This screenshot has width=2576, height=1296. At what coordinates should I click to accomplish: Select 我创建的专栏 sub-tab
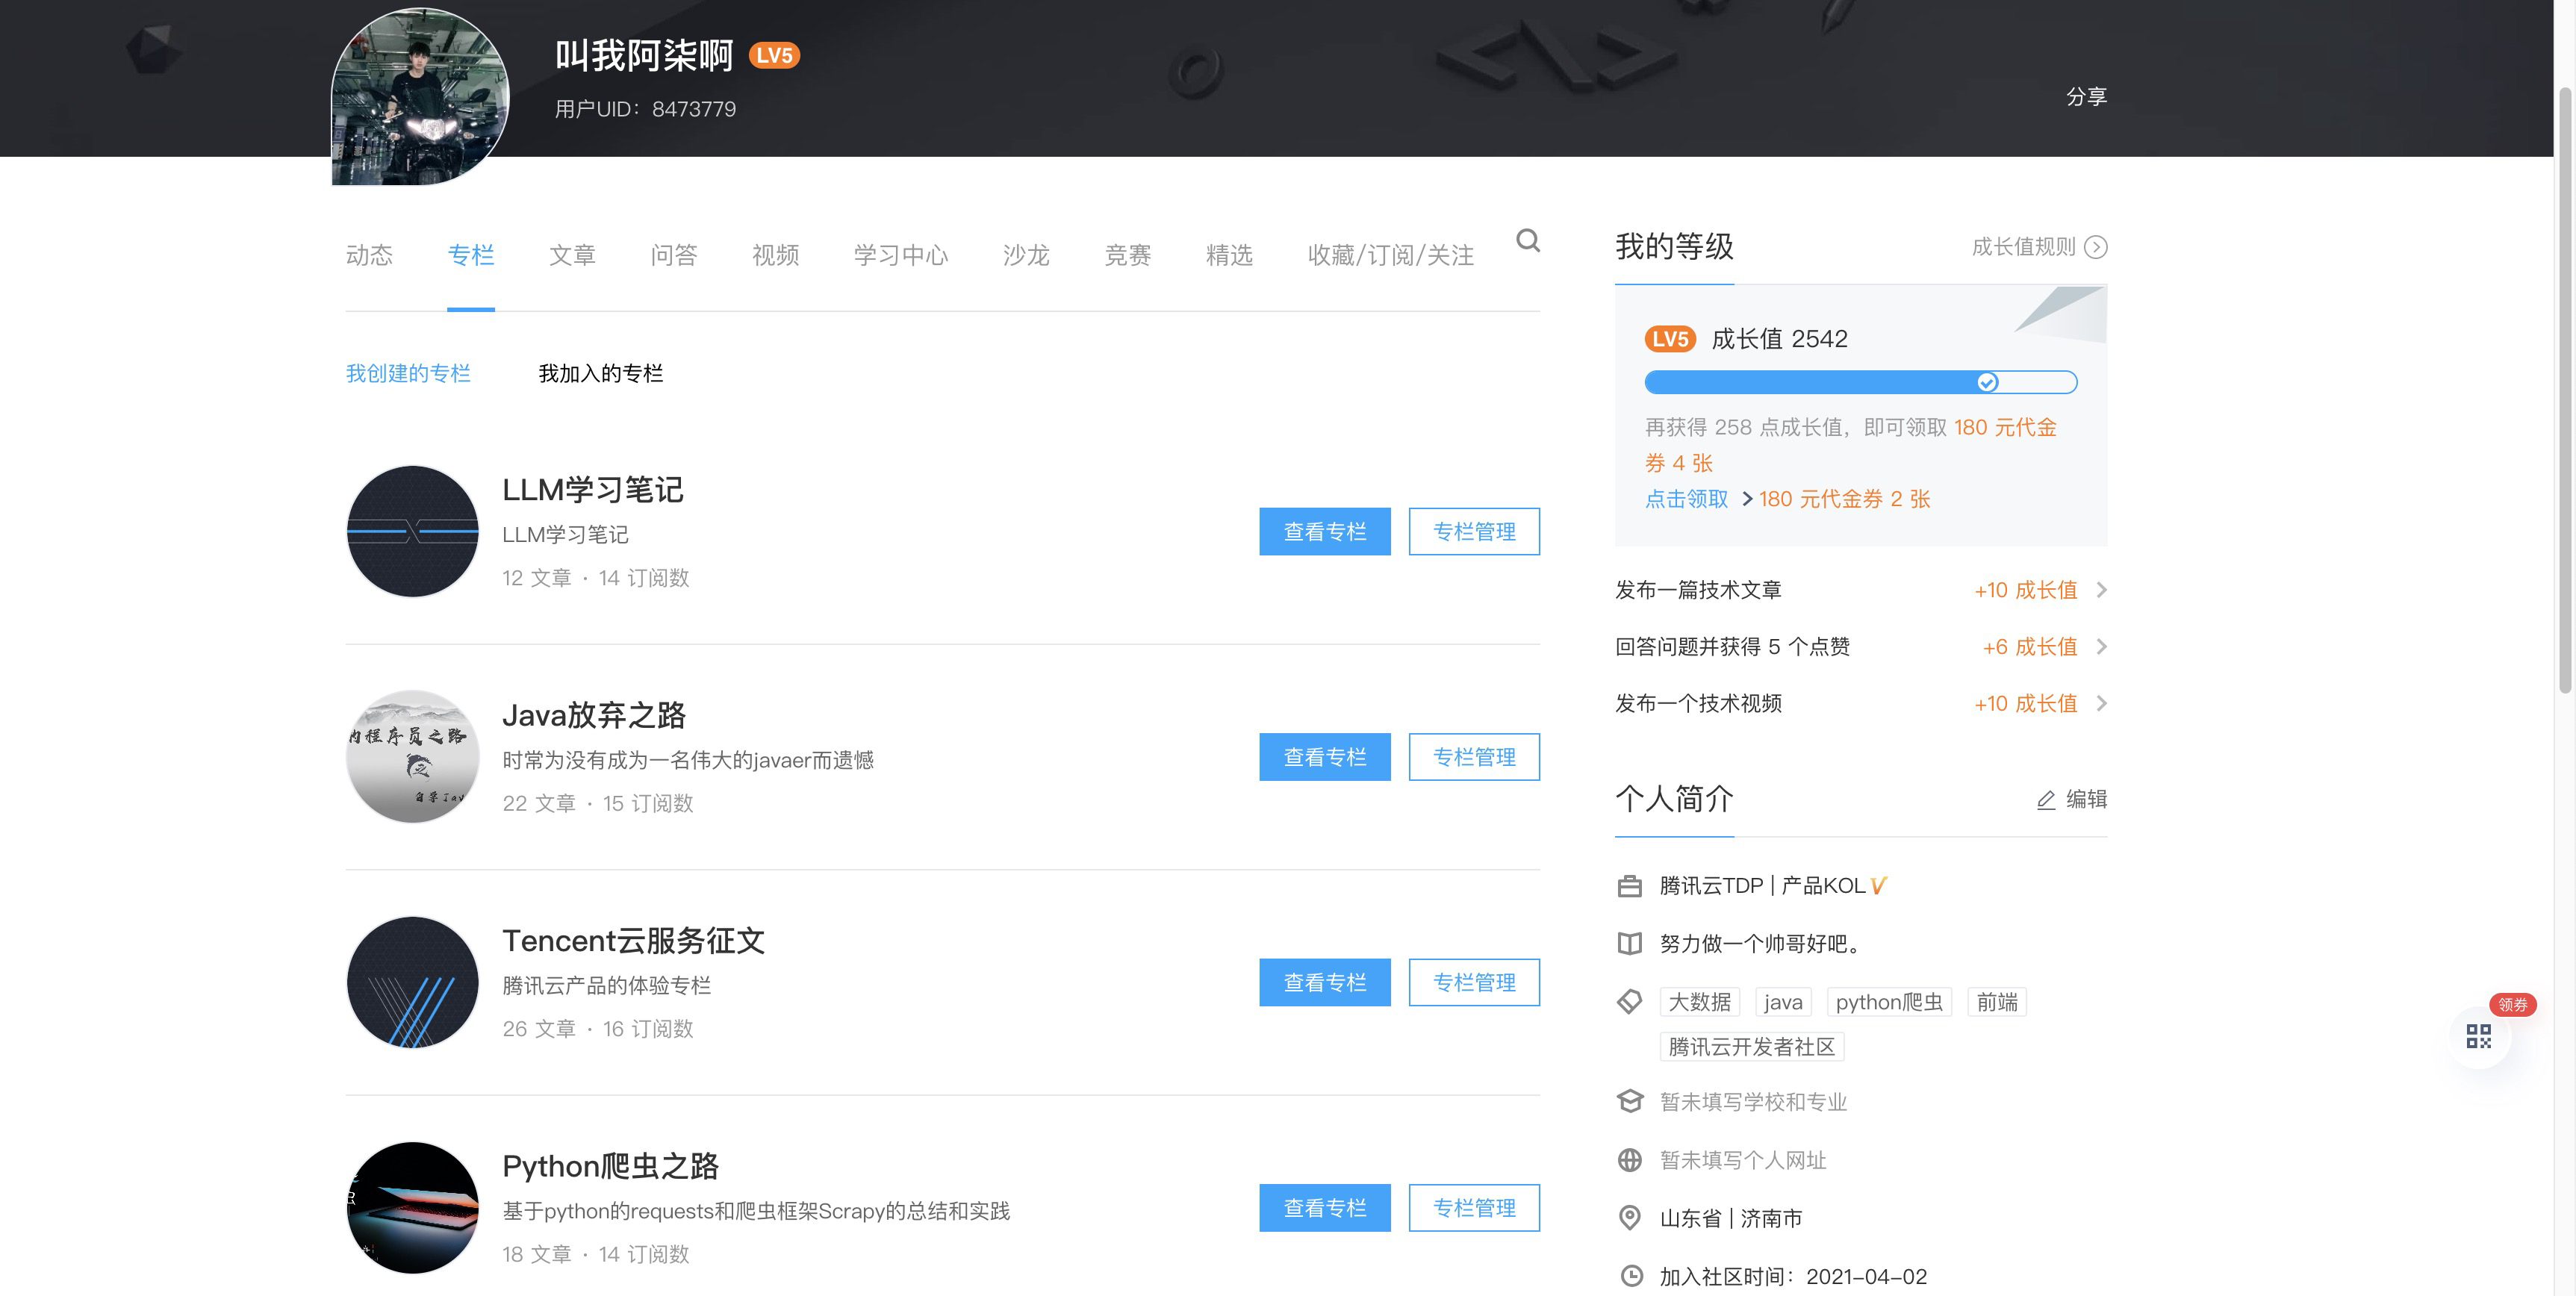[408, 374]
